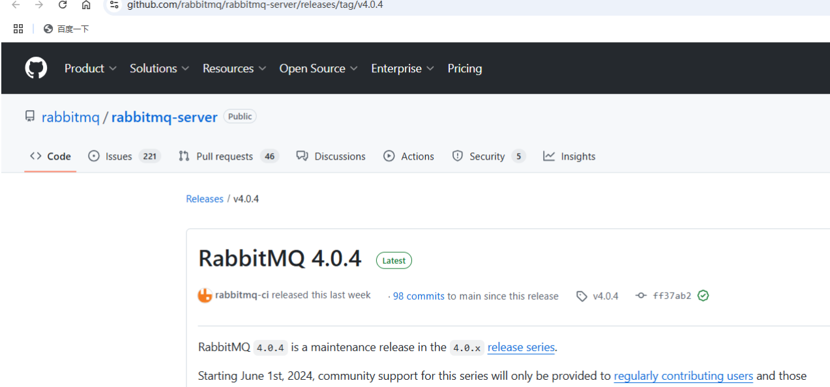
Task: Go to the browser home icon
Action: [86, 5]
